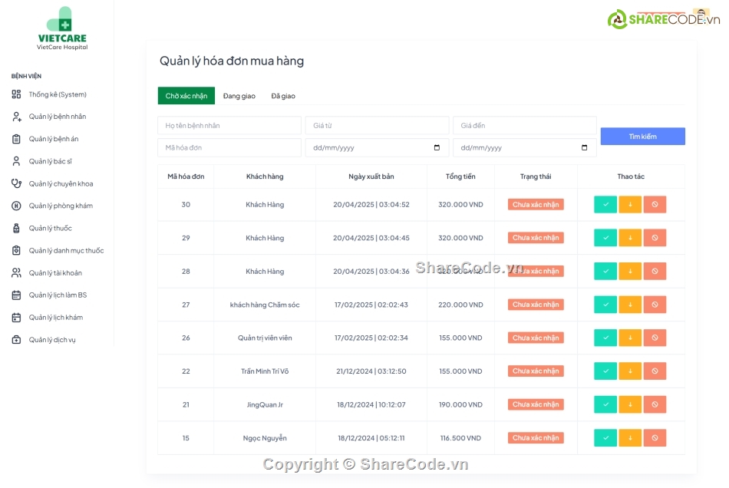The image size is (729, 488).
Task: Click the Họ tên bệnh nhân input field
Action: coord(229,125)
